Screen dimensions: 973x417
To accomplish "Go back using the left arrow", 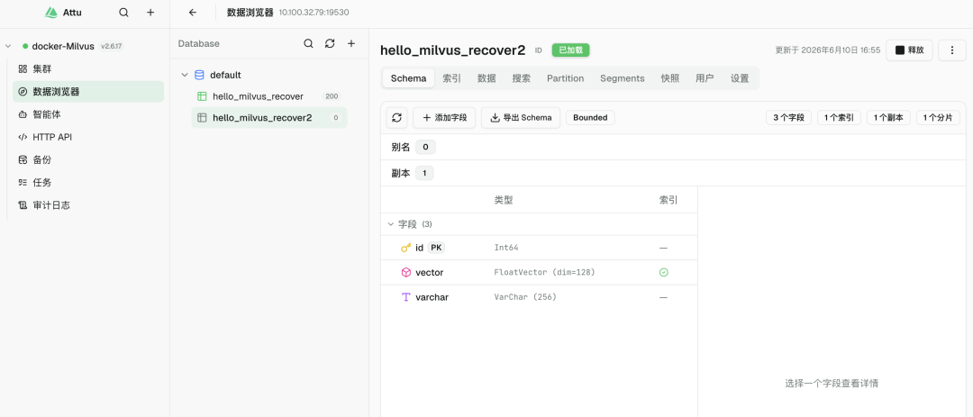I will tap(193, 13).
